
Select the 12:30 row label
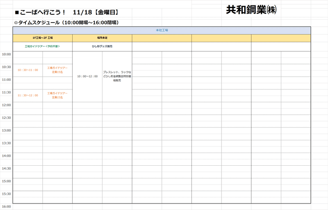click(x=7, y=118)
